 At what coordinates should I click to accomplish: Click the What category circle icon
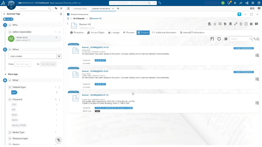(5, 80)
